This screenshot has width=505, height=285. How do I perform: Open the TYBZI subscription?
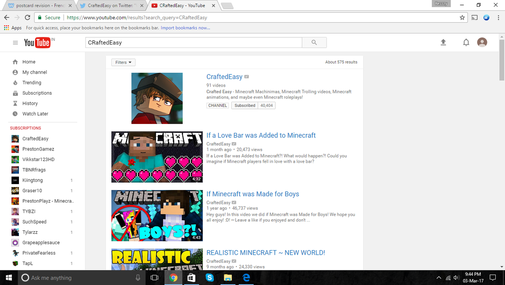pyautogui.click(x=29, y=211)
